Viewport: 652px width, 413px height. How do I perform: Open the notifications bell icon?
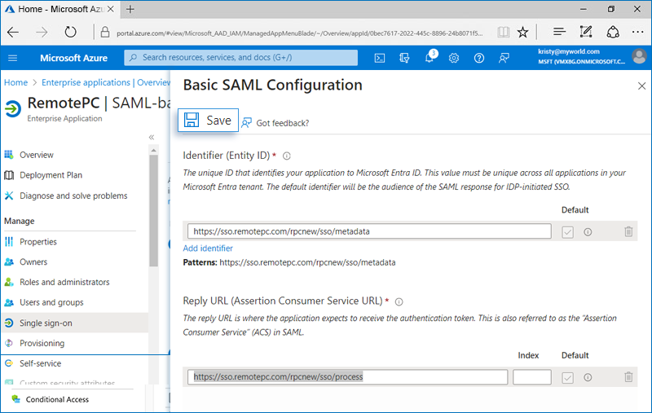pyautogui.click(x=430, y=58)
